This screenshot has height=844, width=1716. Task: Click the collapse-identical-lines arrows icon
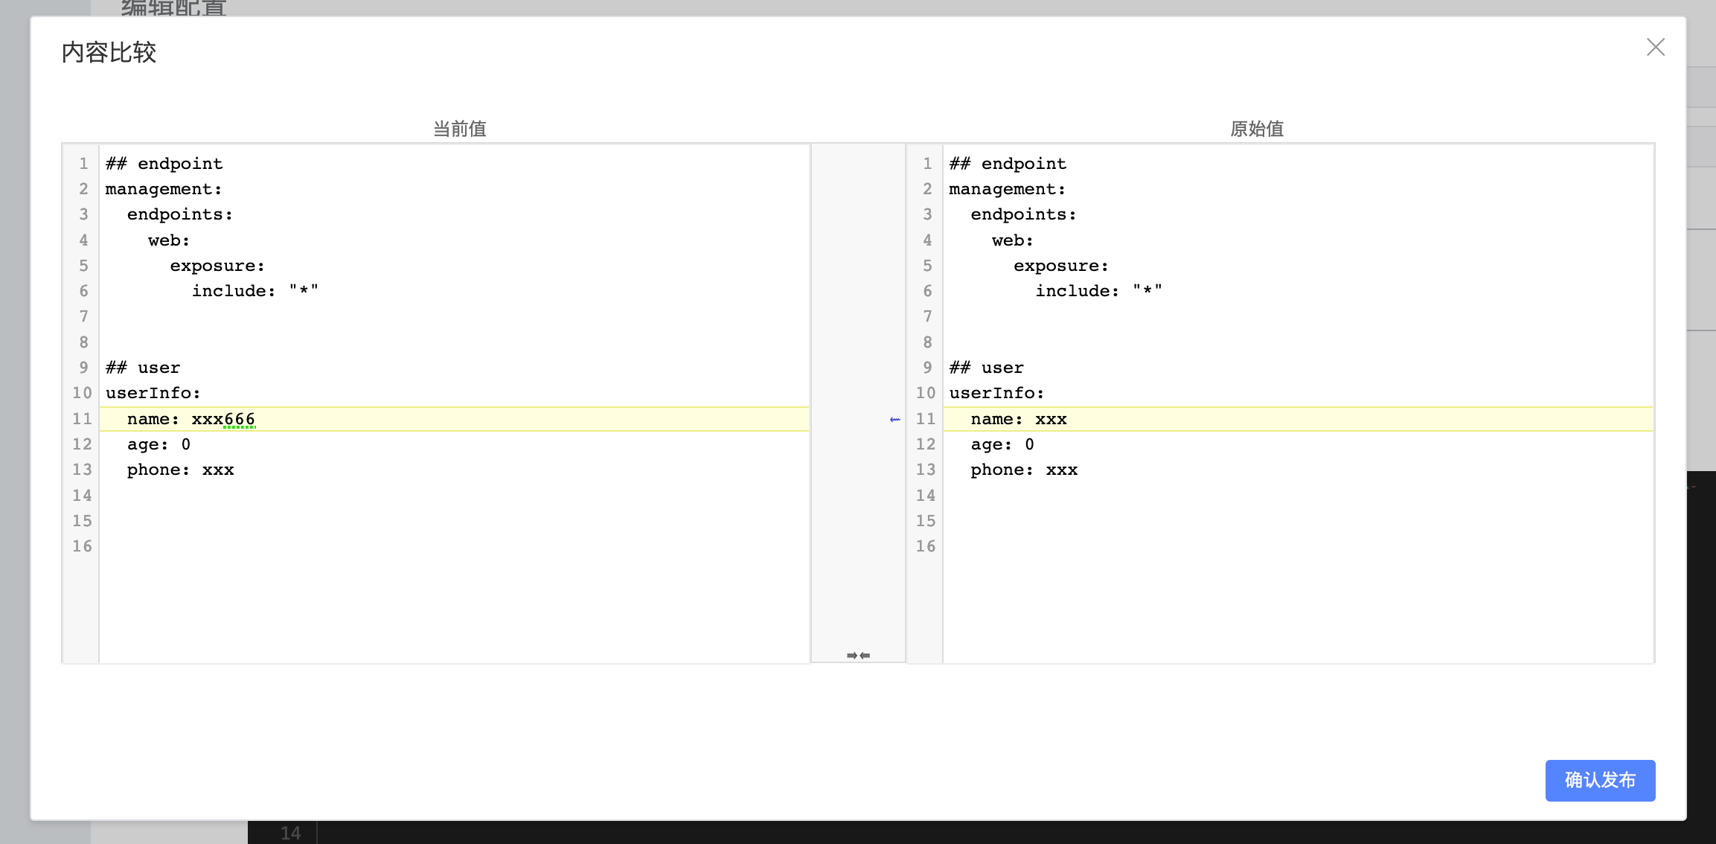click(x=858, y=655)
